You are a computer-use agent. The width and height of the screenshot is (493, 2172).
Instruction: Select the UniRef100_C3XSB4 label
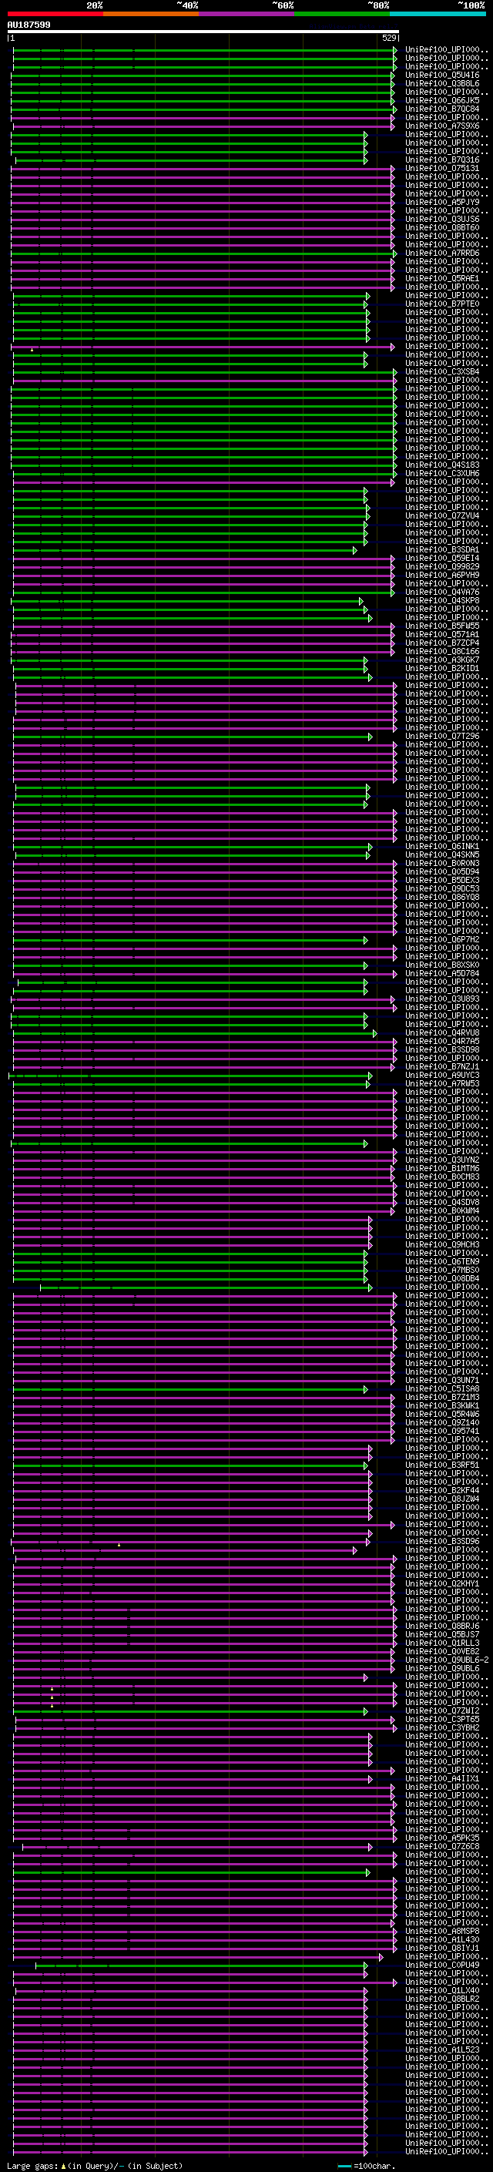point(442,372)
